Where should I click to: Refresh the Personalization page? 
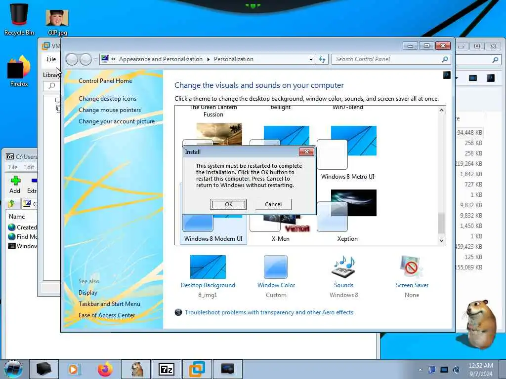point(322,59)
